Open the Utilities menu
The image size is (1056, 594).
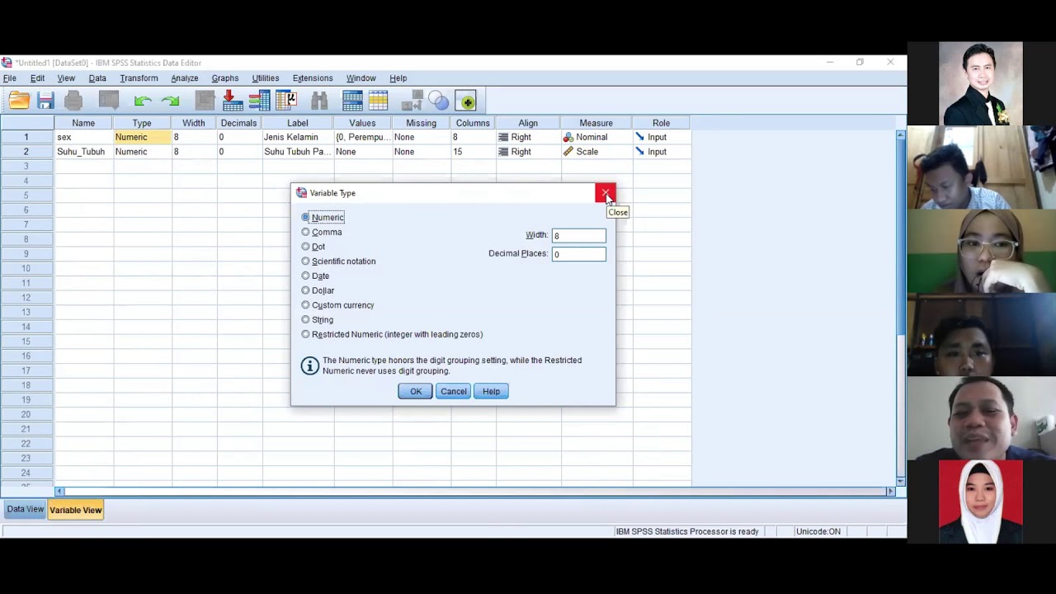265,78
